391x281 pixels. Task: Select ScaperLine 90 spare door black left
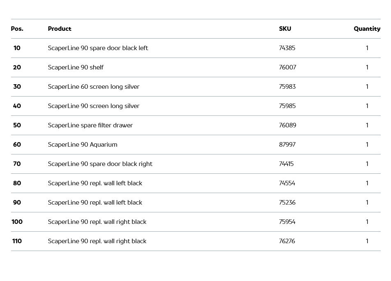click(x=98, y=48)
